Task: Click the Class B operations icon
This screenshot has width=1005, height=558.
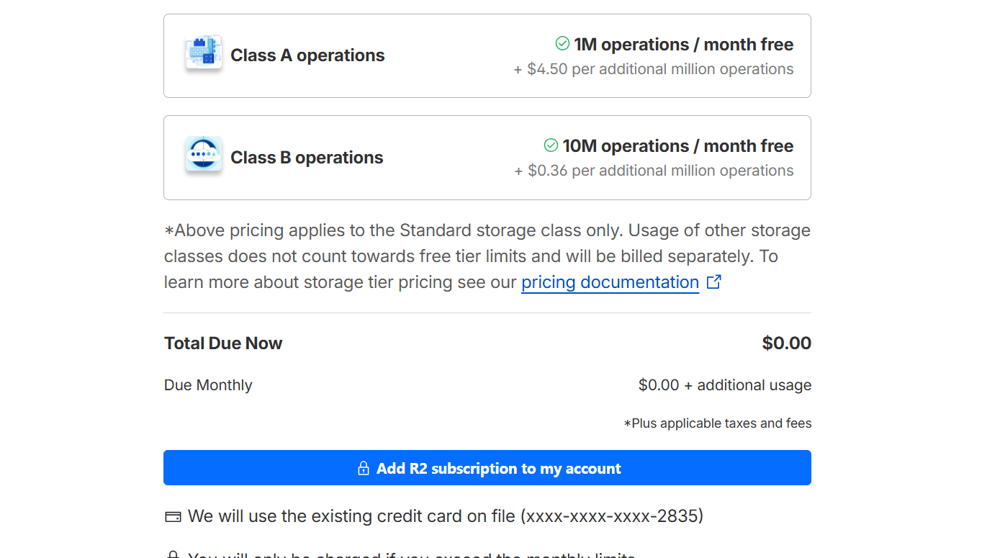Action: [x=203, y=155]
